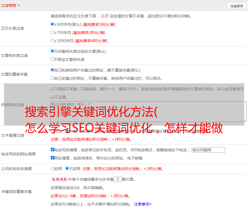The image size is (248, 209).
Task: Choose 只采集相关度达标的文章 radio option
Action: [52, 51]
